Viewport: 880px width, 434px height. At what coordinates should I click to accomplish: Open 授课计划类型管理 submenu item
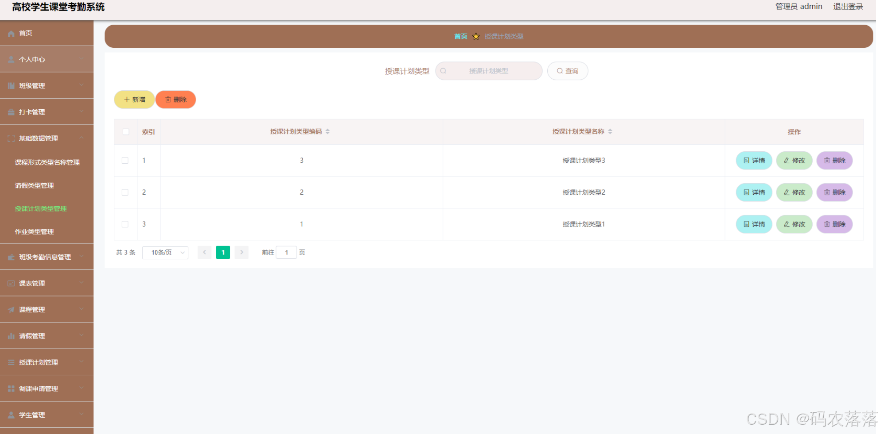click(x=41, y=208)
